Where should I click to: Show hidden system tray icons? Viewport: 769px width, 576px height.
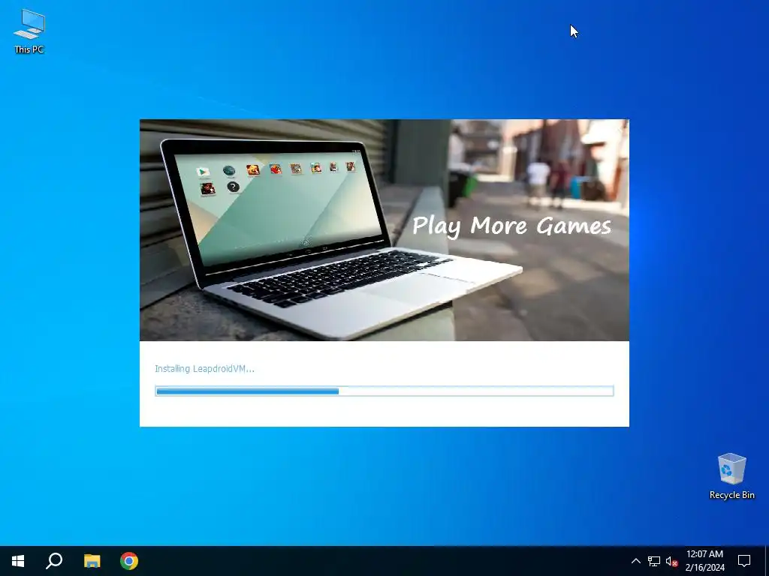pos(635,561)
